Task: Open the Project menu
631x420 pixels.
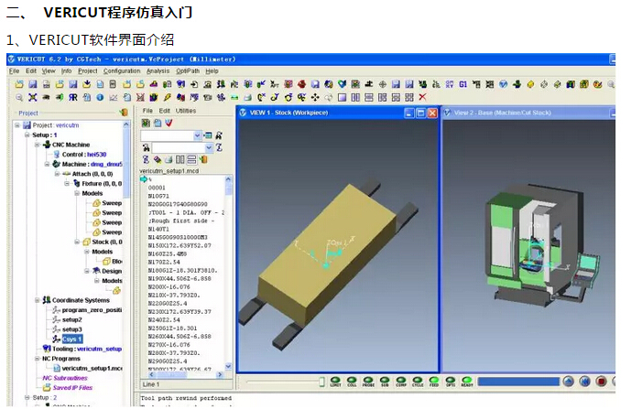Action: [x=87, y=70]
